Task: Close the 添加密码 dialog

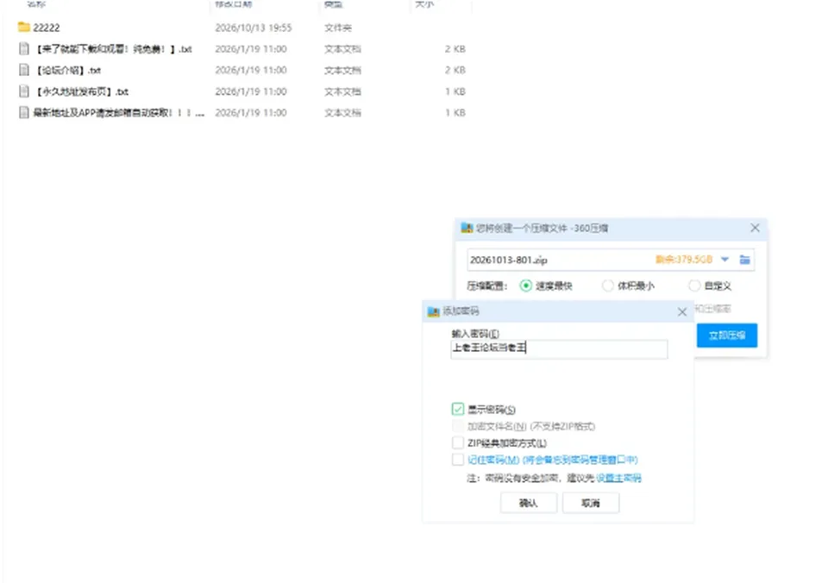Action: coord(682,312)
